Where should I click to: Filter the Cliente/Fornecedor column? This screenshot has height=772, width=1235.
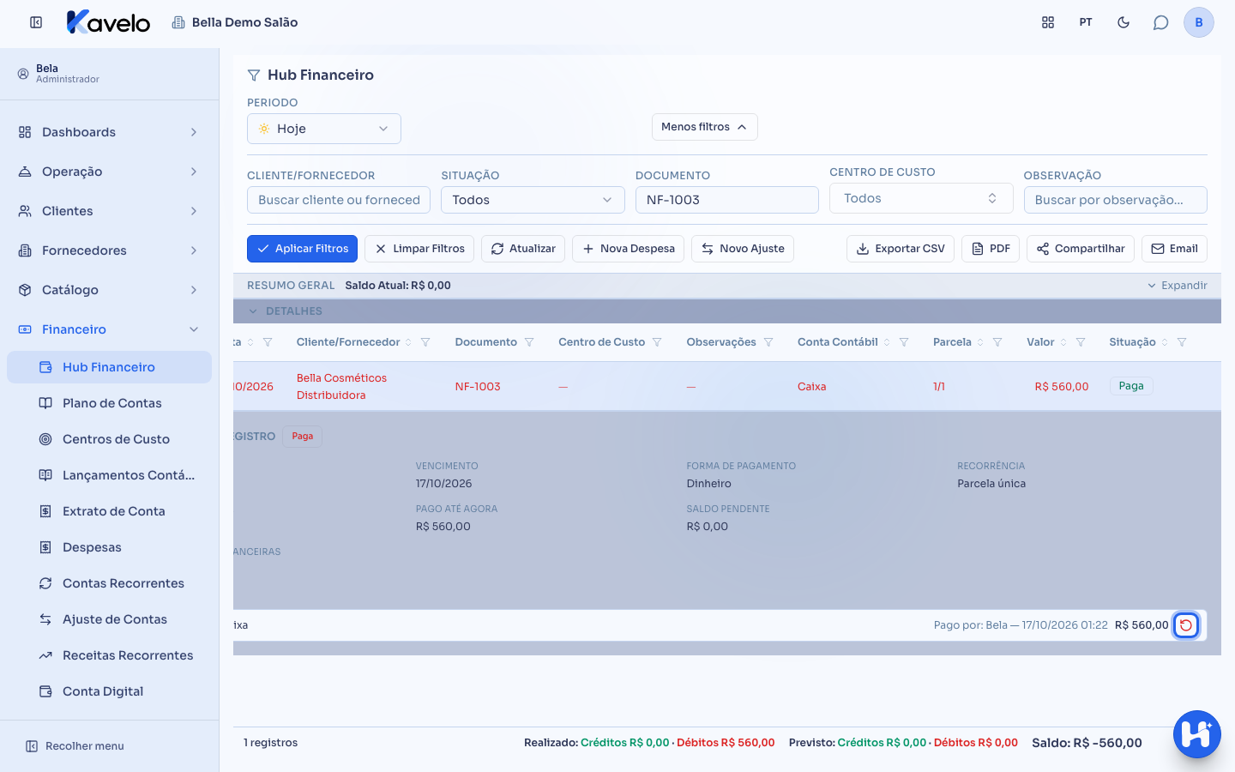tap(425, 342)
